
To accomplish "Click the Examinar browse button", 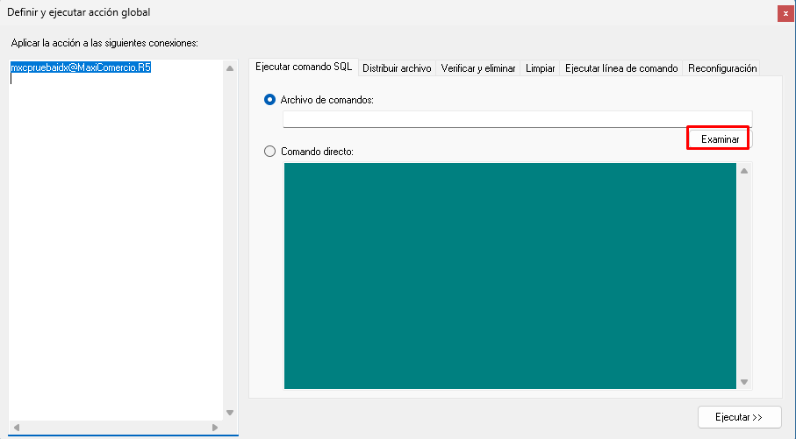I will (719, 139).
